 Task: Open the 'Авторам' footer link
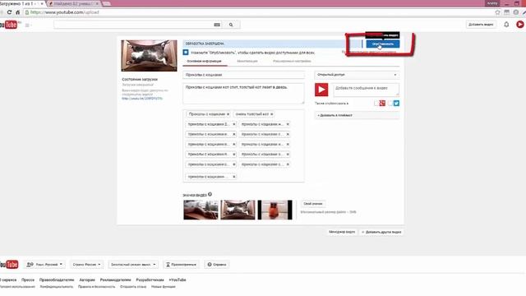tap(87, 280)
